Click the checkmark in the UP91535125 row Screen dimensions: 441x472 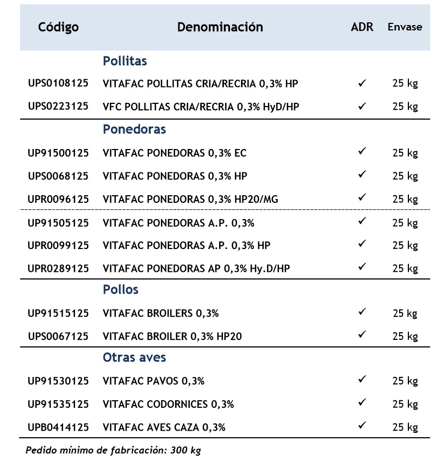362,402
